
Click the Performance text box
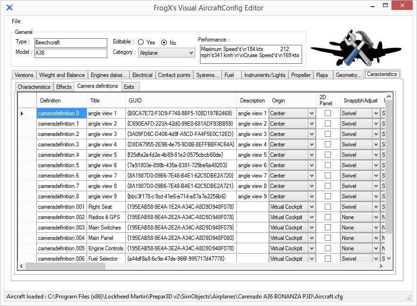251,54
